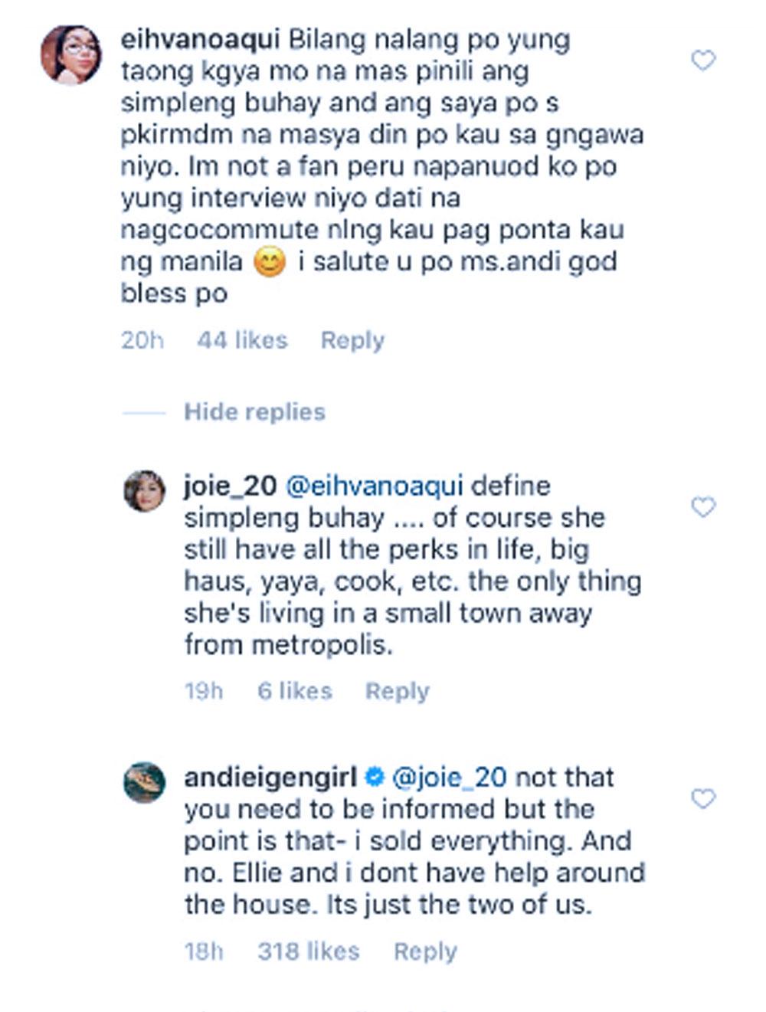Tap heart on andieigengirl's reply
The height and width of the screenshot is (1012, 766).
click(x=703, y=799)
